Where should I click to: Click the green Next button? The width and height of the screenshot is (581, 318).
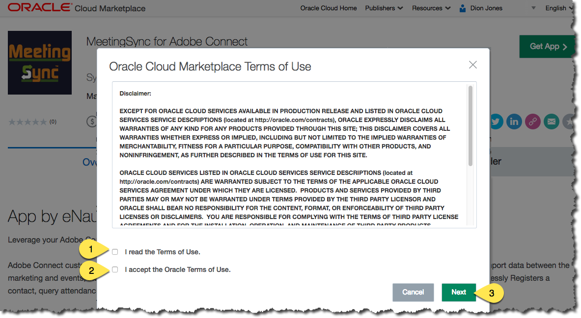[x=459, y=292]
